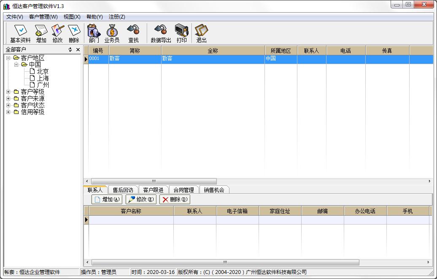This screenshot has width=437, height=279.
Task: Click the 中国 cell in customer row
Action: pos(281,59)
